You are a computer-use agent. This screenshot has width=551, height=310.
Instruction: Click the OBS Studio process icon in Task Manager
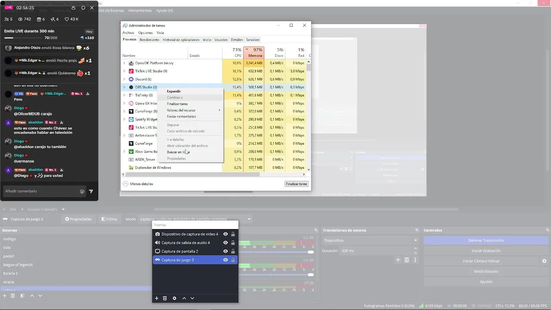tap(131, 87)
